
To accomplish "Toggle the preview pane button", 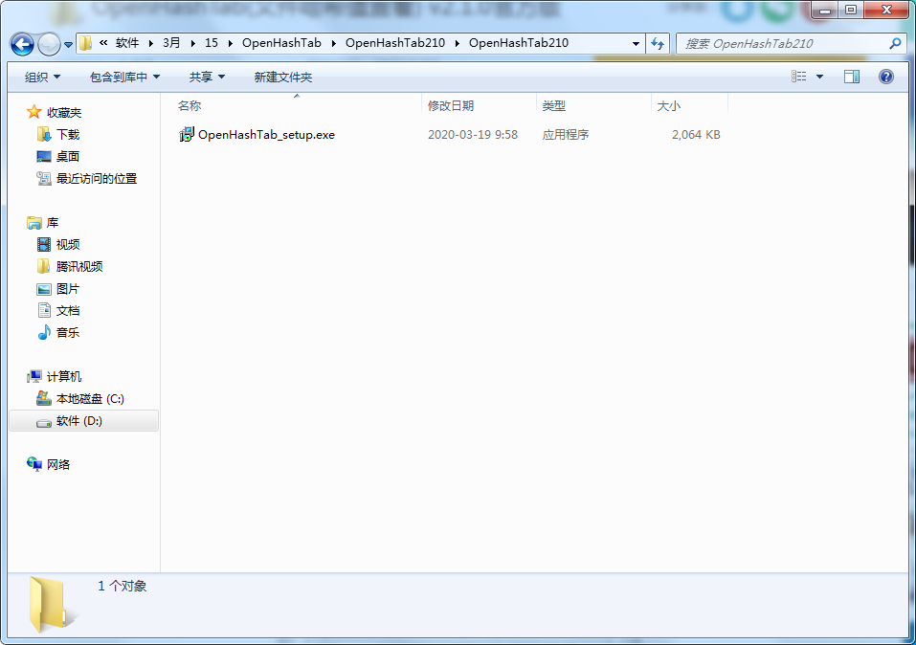I will click(x=852, y=77).
